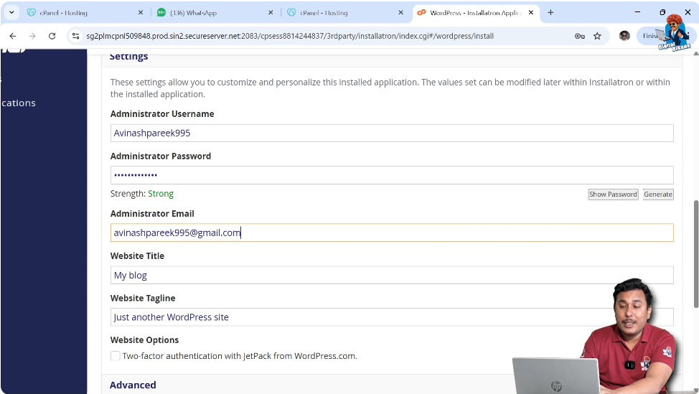Bookmark this page with the star icon
This screenshot has width=699, height=394.
click(597, 36)
